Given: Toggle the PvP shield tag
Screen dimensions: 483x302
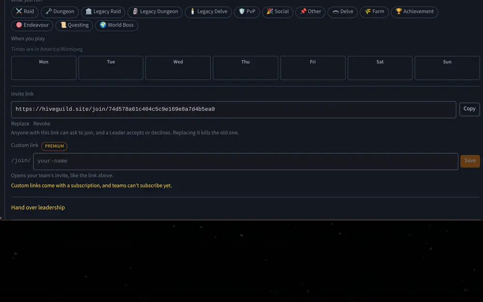Looking at the screenshot, I should click(x=247, y=12).
